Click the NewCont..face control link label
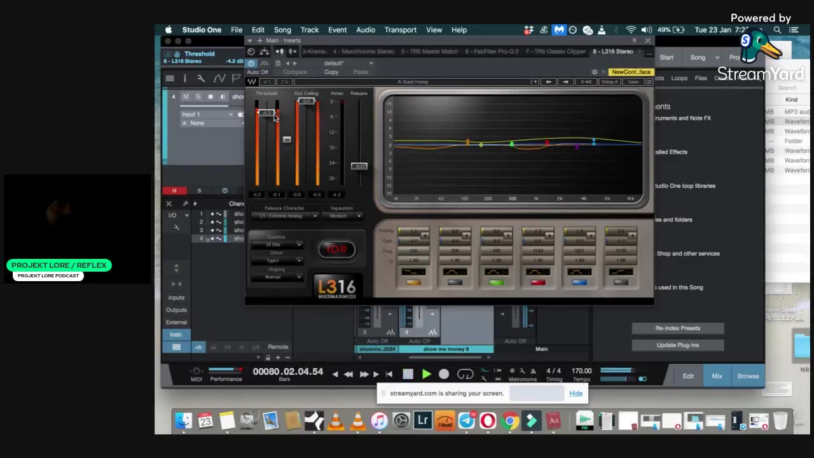Screen dimensions: 814x458 630,72
